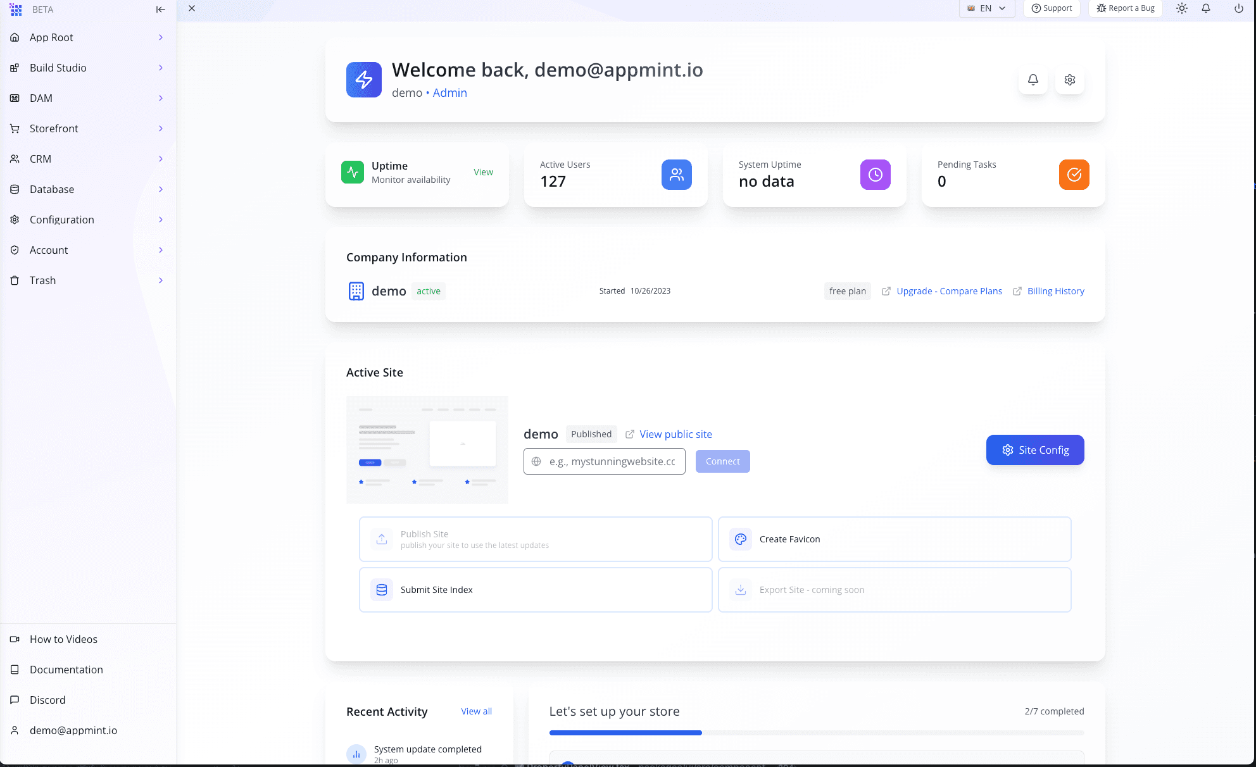
Task: Toggle light/dark theme with the sun icon
Action: 1181,8
